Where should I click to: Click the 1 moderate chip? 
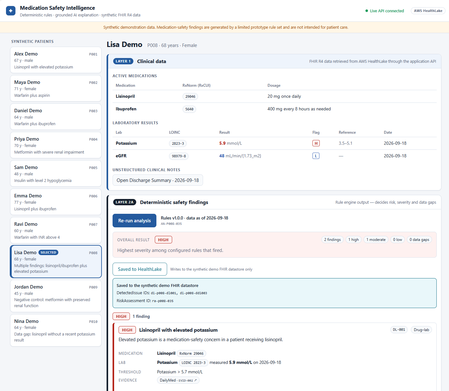coord(376,240)
